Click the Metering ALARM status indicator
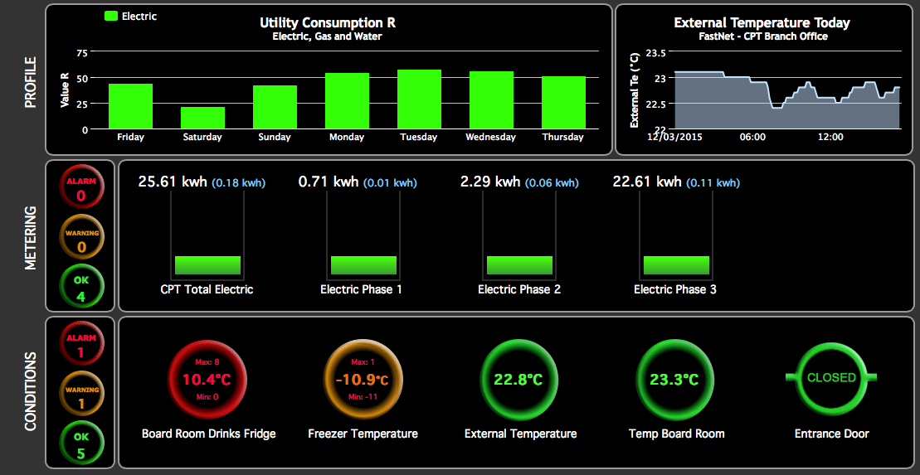Image resolution: width=920 pixels, height=475 pixels. pos(81,188)
